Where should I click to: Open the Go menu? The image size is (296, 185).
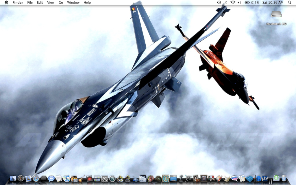(61, 2)
